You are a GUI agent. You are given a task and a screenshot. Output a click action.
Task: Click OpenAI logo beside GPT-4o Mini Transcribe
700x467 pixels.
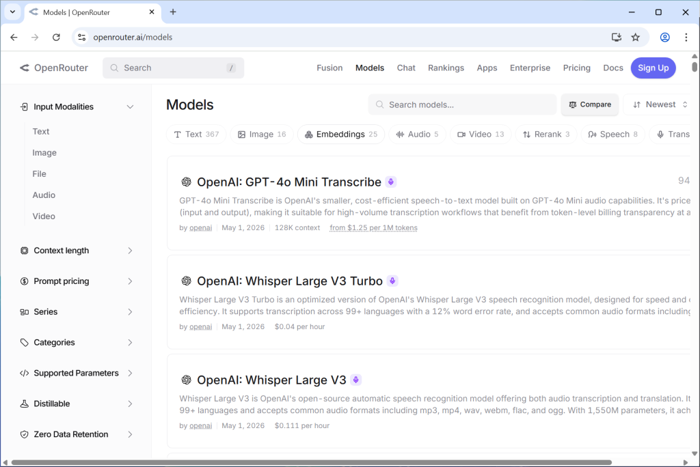coord(186,182)
